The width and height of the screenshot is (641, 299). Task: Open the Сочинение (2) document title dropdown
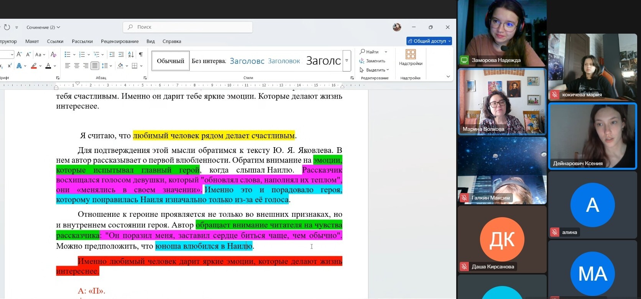tap(43, 27)
